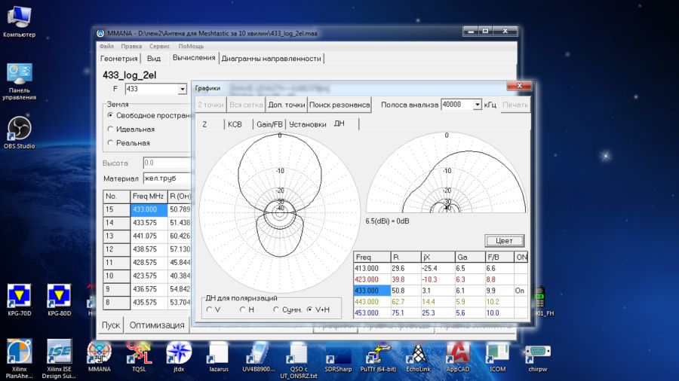Open the Сервис menu
679x381 pixels.
(159, 46)
